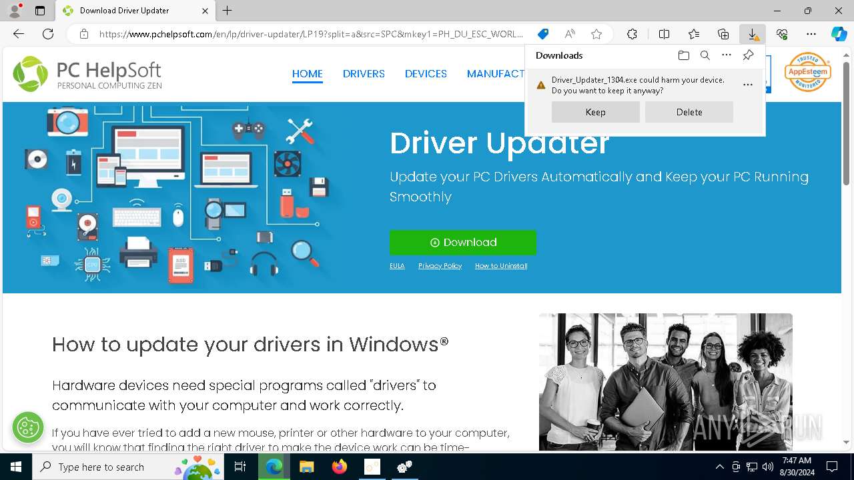Screen dimensions: 854x480
Task: Open the Windows notification center
Action: click(832, 467)
